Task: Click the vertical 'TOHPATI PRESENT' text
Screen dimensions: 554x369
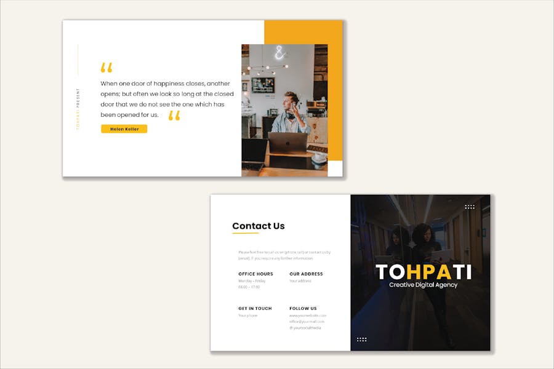Action: coord(78,109)
